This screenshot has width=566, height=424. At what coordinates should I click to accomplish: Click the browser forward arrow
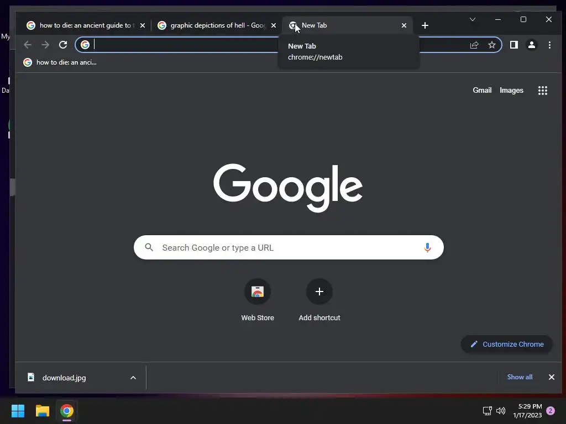45,45
